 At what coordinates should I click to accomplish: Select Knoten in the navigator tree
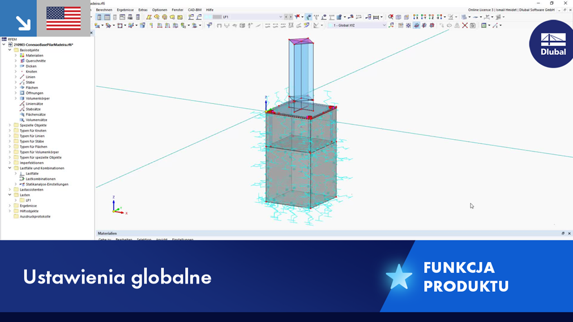click(x=31, y=72)
